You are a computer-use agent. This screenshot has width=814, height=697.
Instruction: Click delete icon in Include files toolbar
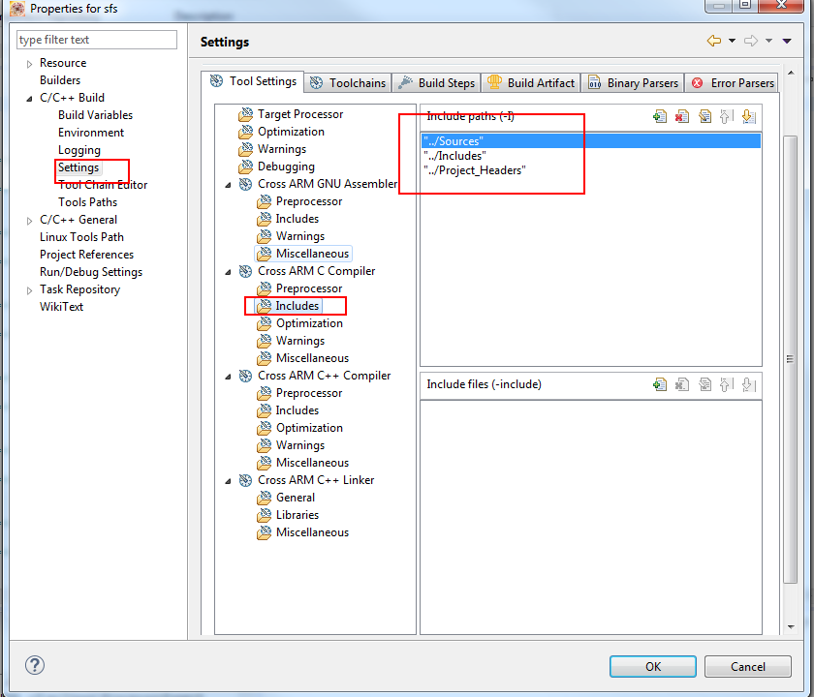coord(682,384)
